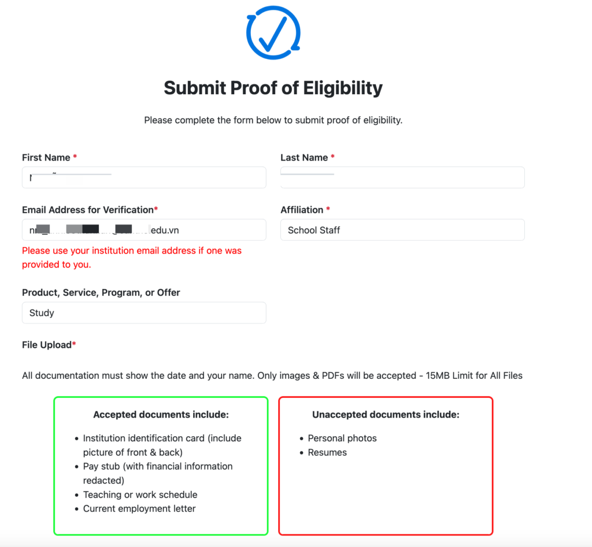
Task: Select the Email Address for Verification field
Action: (144, 230)
